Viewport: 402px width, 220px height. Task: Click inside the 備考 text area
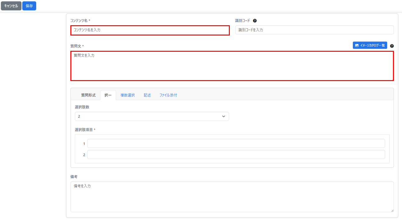click(232, 197)
